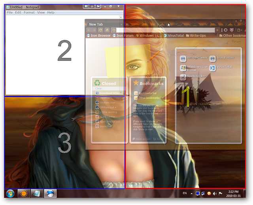Open the Iron browser taskbar button

click(50, 194)
